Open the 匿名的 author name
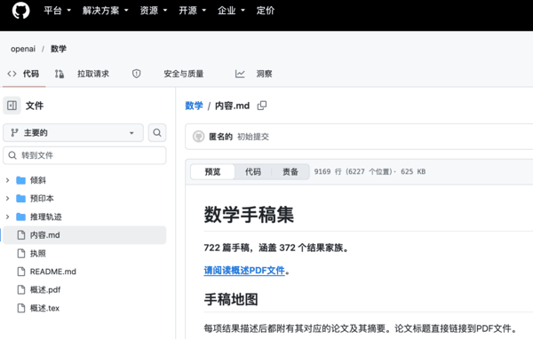 (220, 137)
